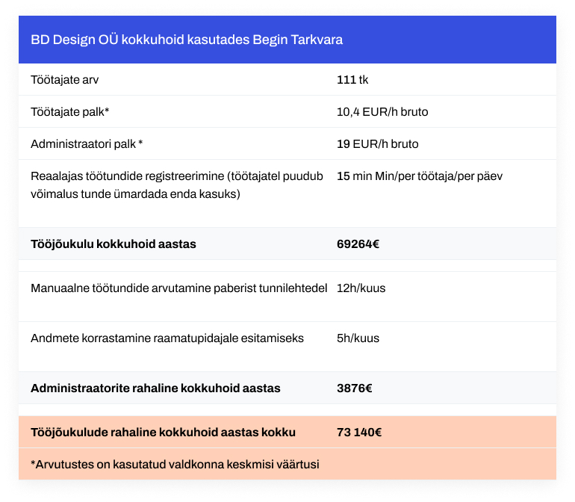Viewport: 575px width, 502px height.
Task: Click the value '10,4 EUR/h bruto'
Action: coord(382,111)
